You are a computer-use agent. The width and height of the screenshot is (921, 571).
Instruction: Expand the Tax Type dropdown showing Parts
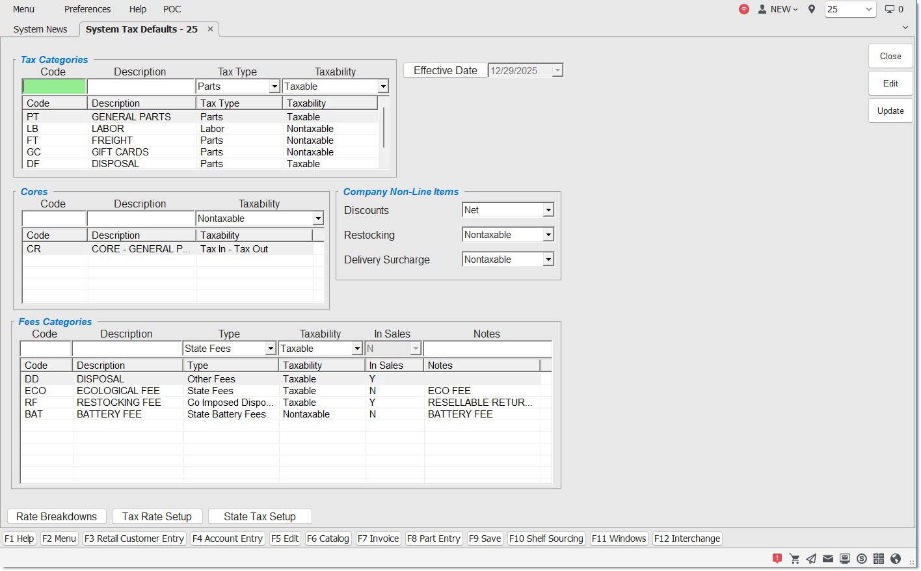[274, 86]
